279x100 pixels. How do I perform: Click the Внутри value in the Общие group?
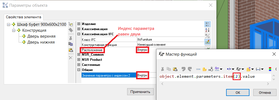pos(142,76)
